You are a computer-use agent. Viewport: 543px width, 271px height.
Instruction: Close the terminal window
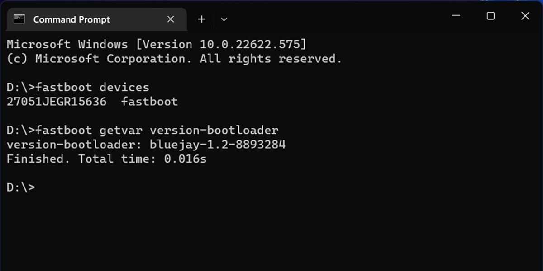(x=525, y=16)
